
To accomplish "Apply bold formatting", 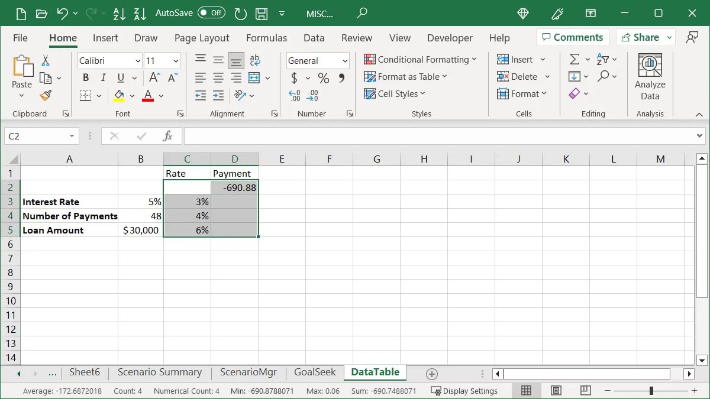I will (85, 77).
